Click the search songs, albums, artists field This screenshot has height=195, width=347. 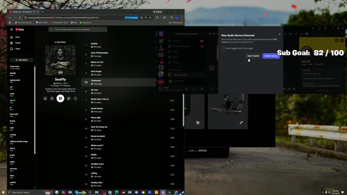click(78, 29)
